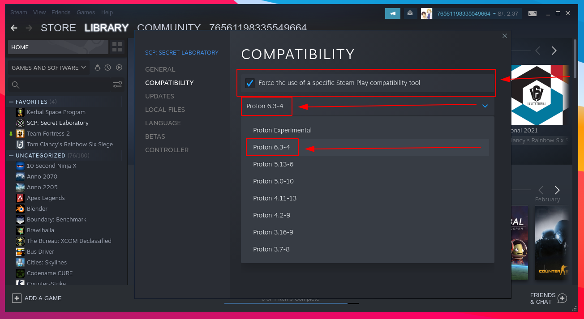Open the Updates properties tab
584x319 pixels.
coord(159,96)
